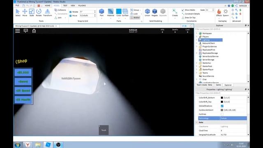
Task: Add Effects from Gameplay group
Action: coord(219,13)
